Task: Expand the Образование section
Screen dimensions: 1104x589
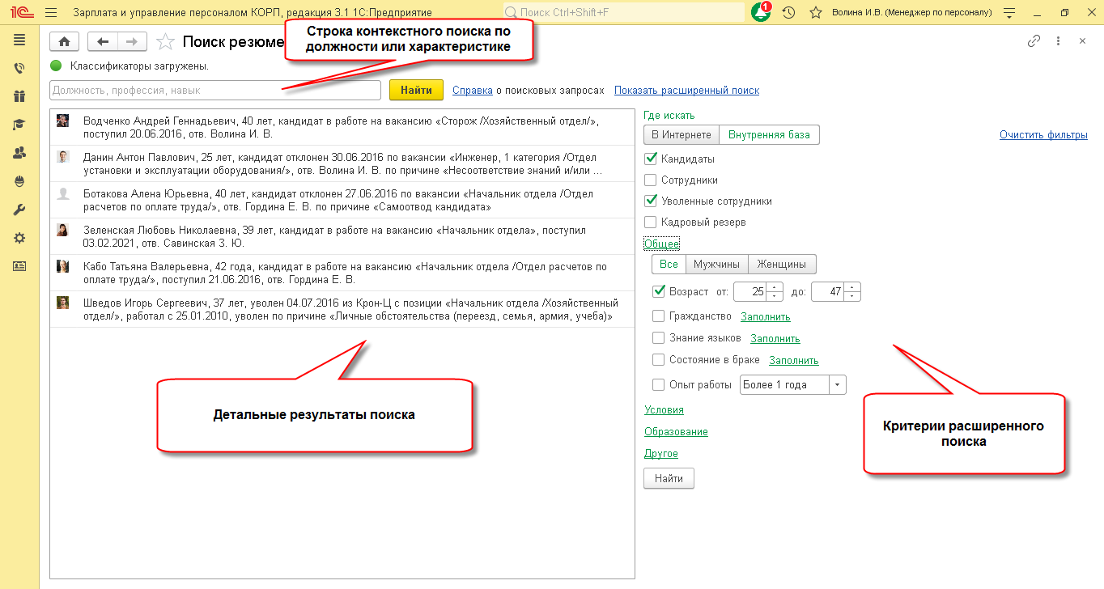Action: [x=676, y=432]
